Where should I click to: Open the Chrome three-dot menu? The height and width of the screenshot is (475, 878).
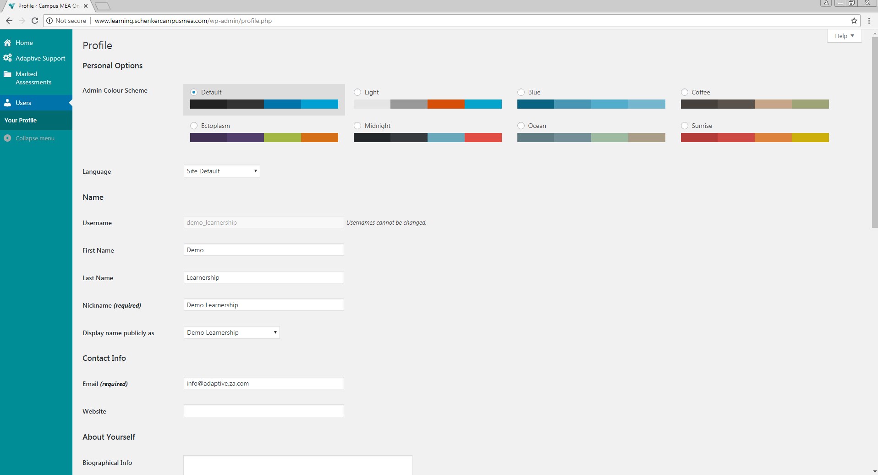869,21
